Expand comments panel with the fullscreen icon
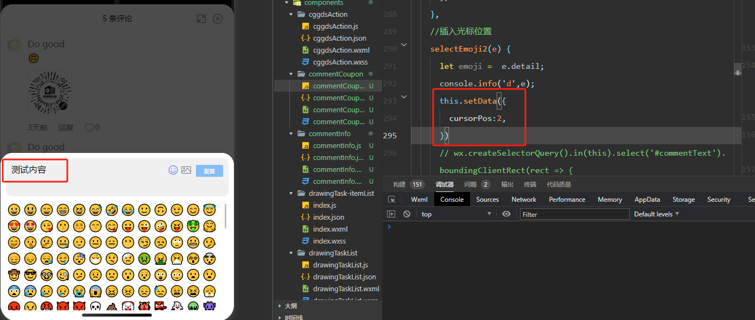 201,18
